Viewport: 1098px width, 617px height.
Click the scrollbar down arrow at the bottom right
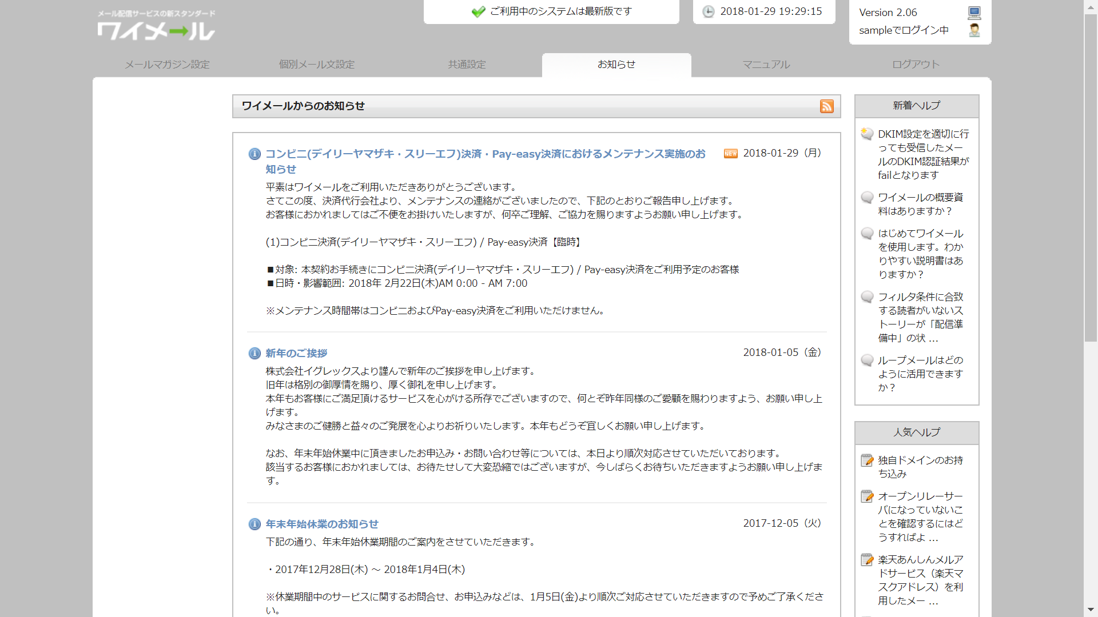tap(1091, 610)
